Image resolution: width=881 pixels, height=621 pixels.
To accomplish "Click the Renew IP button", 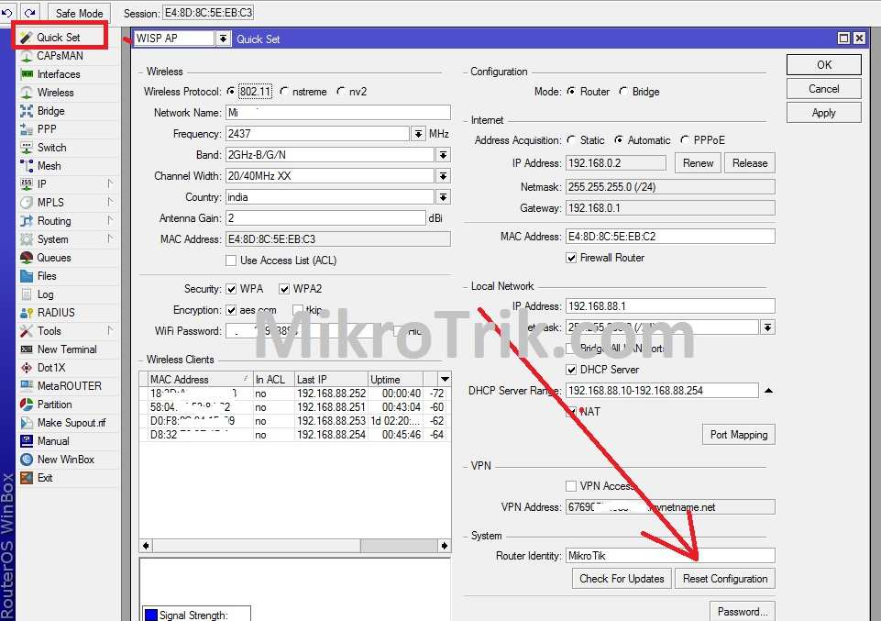I will (x=698, y=163).
